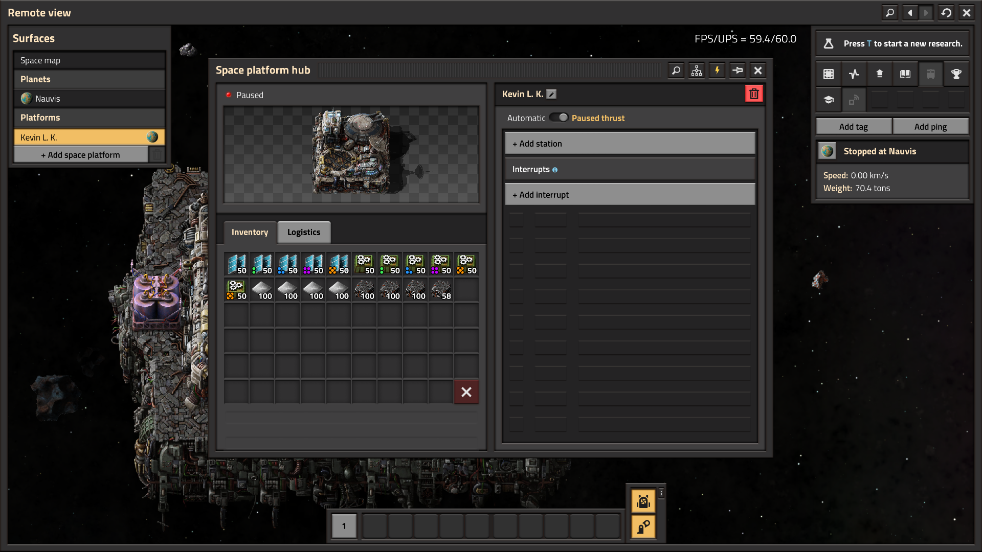The width and height of the screenshot is (982, 552).
Task: Select the green uncommon assembling machine stack
Action: [x=390, y=264]
